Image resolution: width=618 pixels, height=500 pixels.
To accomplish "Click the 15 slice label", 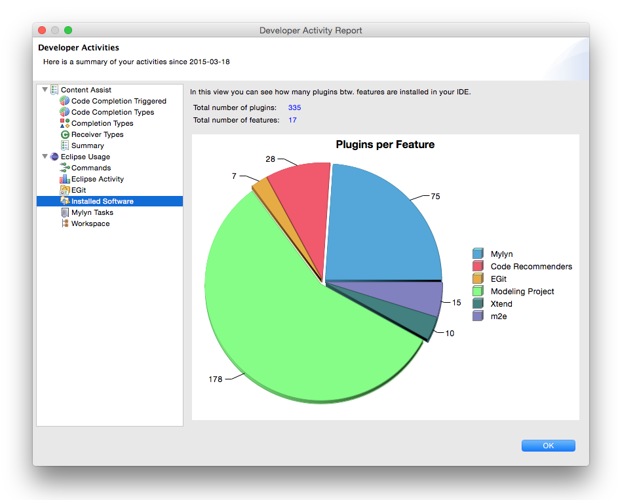I will click(456, 303).
